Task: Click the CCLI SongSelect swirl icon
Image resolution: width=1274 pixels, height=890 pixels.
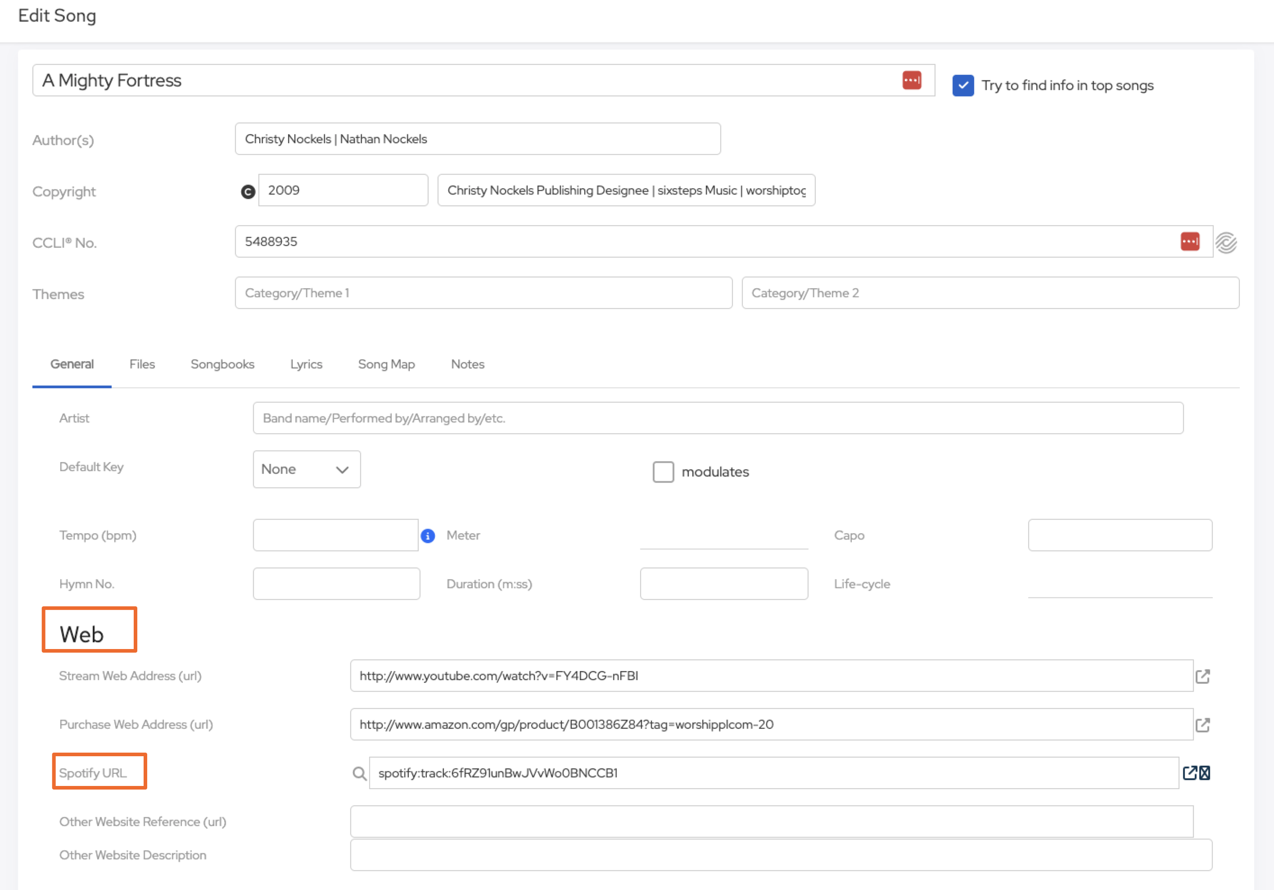Action: (x=1226, y=243)
